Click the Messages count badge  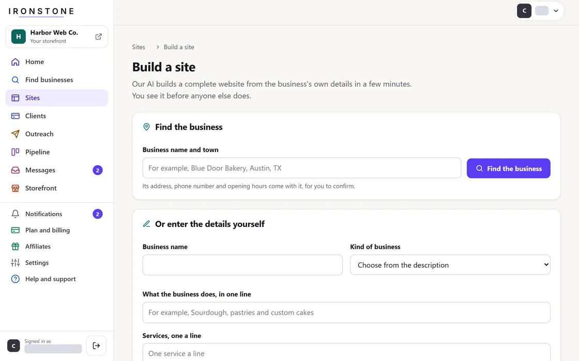pyautogui.click(x=98, y=170)
